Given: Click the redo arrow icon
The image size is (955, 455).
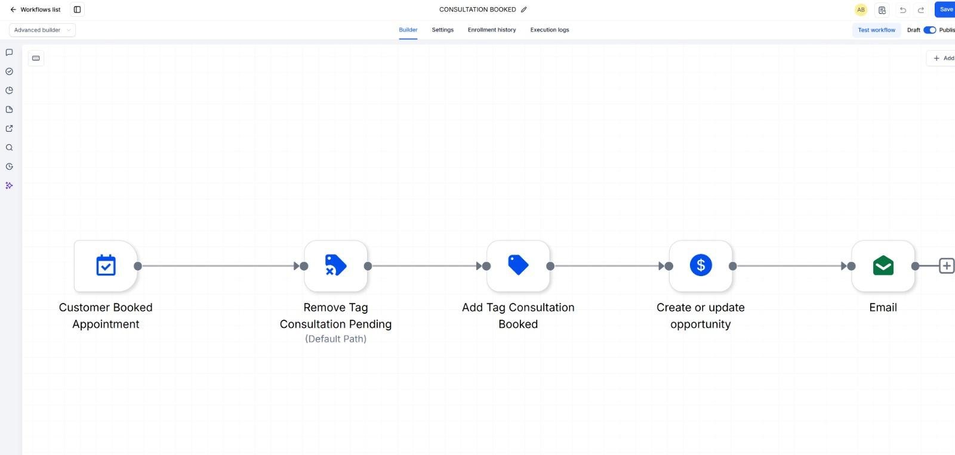Looking at the screenshot, I should [x=921, y=10].
